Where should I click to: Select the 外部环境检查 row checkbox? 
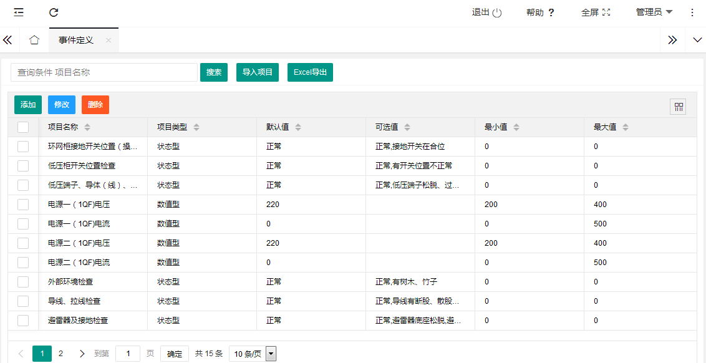point(23,282)
